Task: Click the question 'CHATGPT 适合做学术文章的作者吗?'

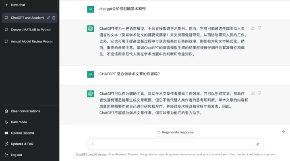Action: 129,74
